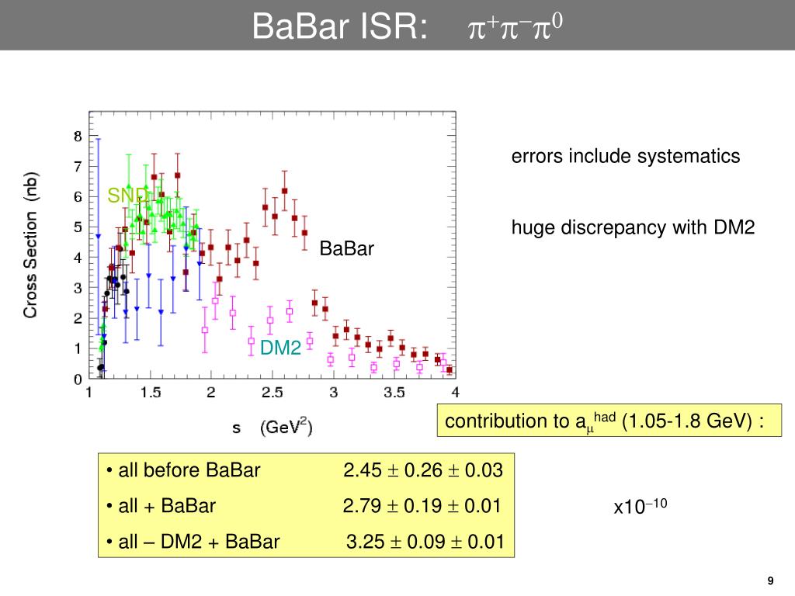This screenshot has height=596, width=795.
Task: Click the y-axis tick label '8'
Action: tap(78, 137)
